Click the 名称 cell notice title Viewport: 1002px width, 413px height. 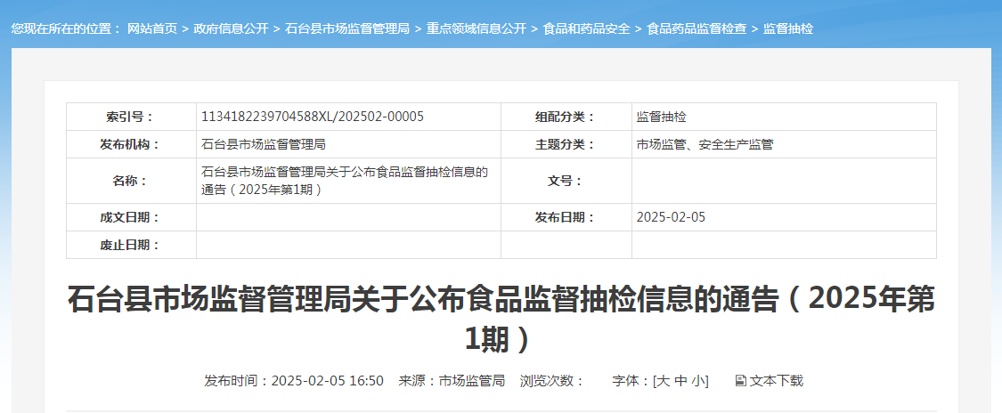tap(345, 181)
